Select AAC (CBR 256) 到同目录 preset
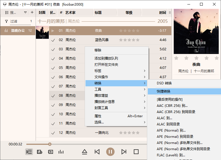The image size is (221, 160). (x=184, y=112)
